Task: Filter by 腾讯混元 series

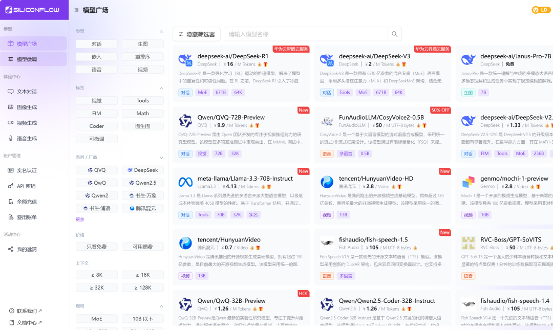Action: coord(142,208)
